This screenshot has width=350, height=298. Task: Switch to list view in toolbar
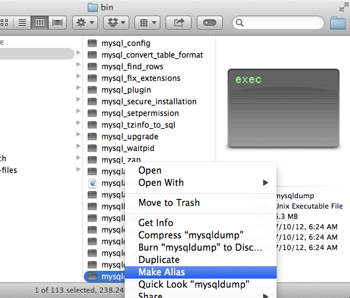22,23
